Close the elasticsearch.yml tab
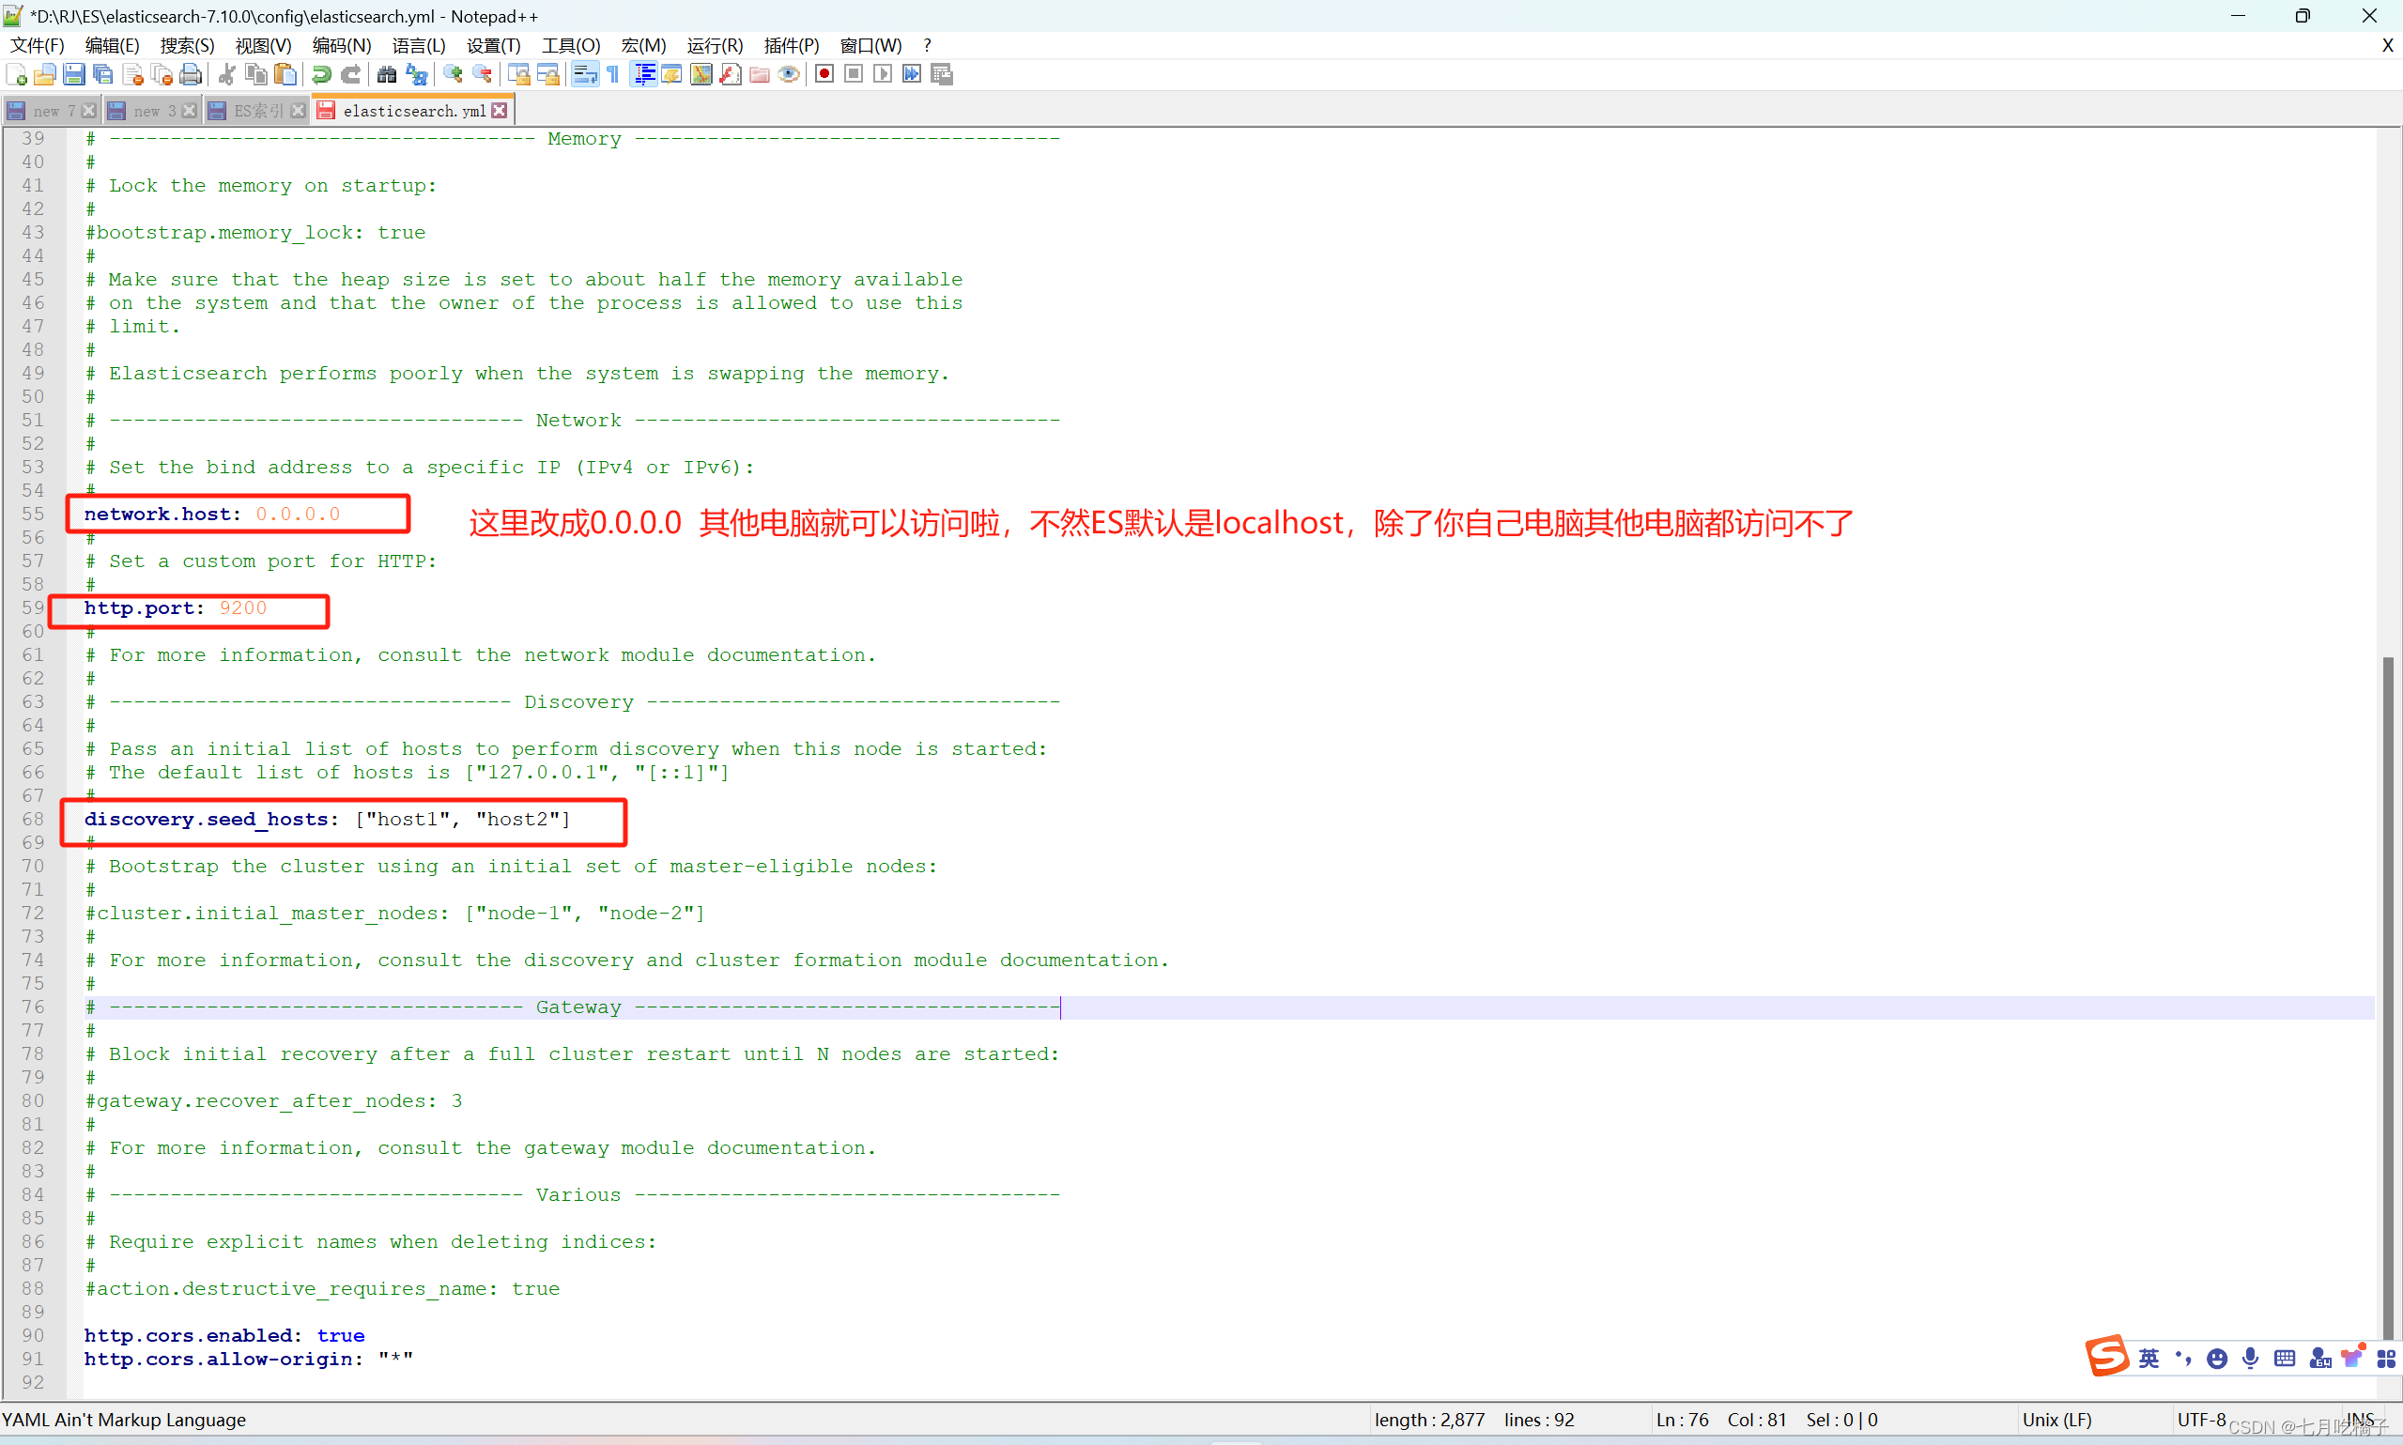Viewport: 2403px width, 1445px height. tap(500, 111)
